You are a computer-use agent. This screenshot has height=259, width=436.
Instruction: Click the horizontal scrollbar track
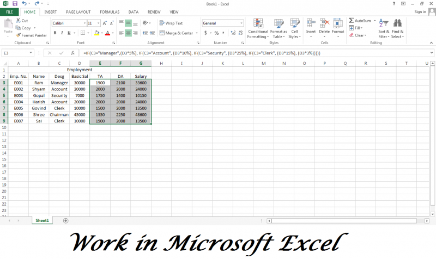pyautogui.click(x=344, y=221)
